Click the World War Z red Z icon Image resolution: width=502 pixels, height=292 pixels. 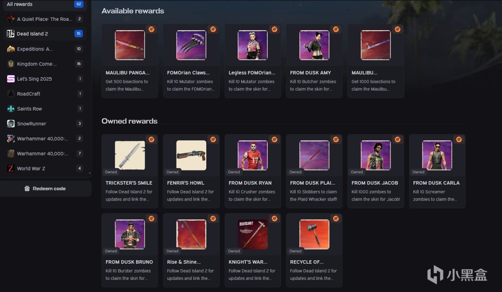11,169
